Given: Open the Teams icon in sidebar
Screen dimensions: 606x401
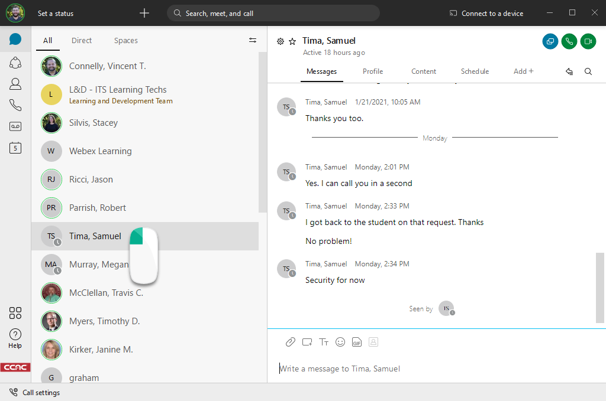Looking at the screenshot, I should pyautogui.click(x=15, y=63).
